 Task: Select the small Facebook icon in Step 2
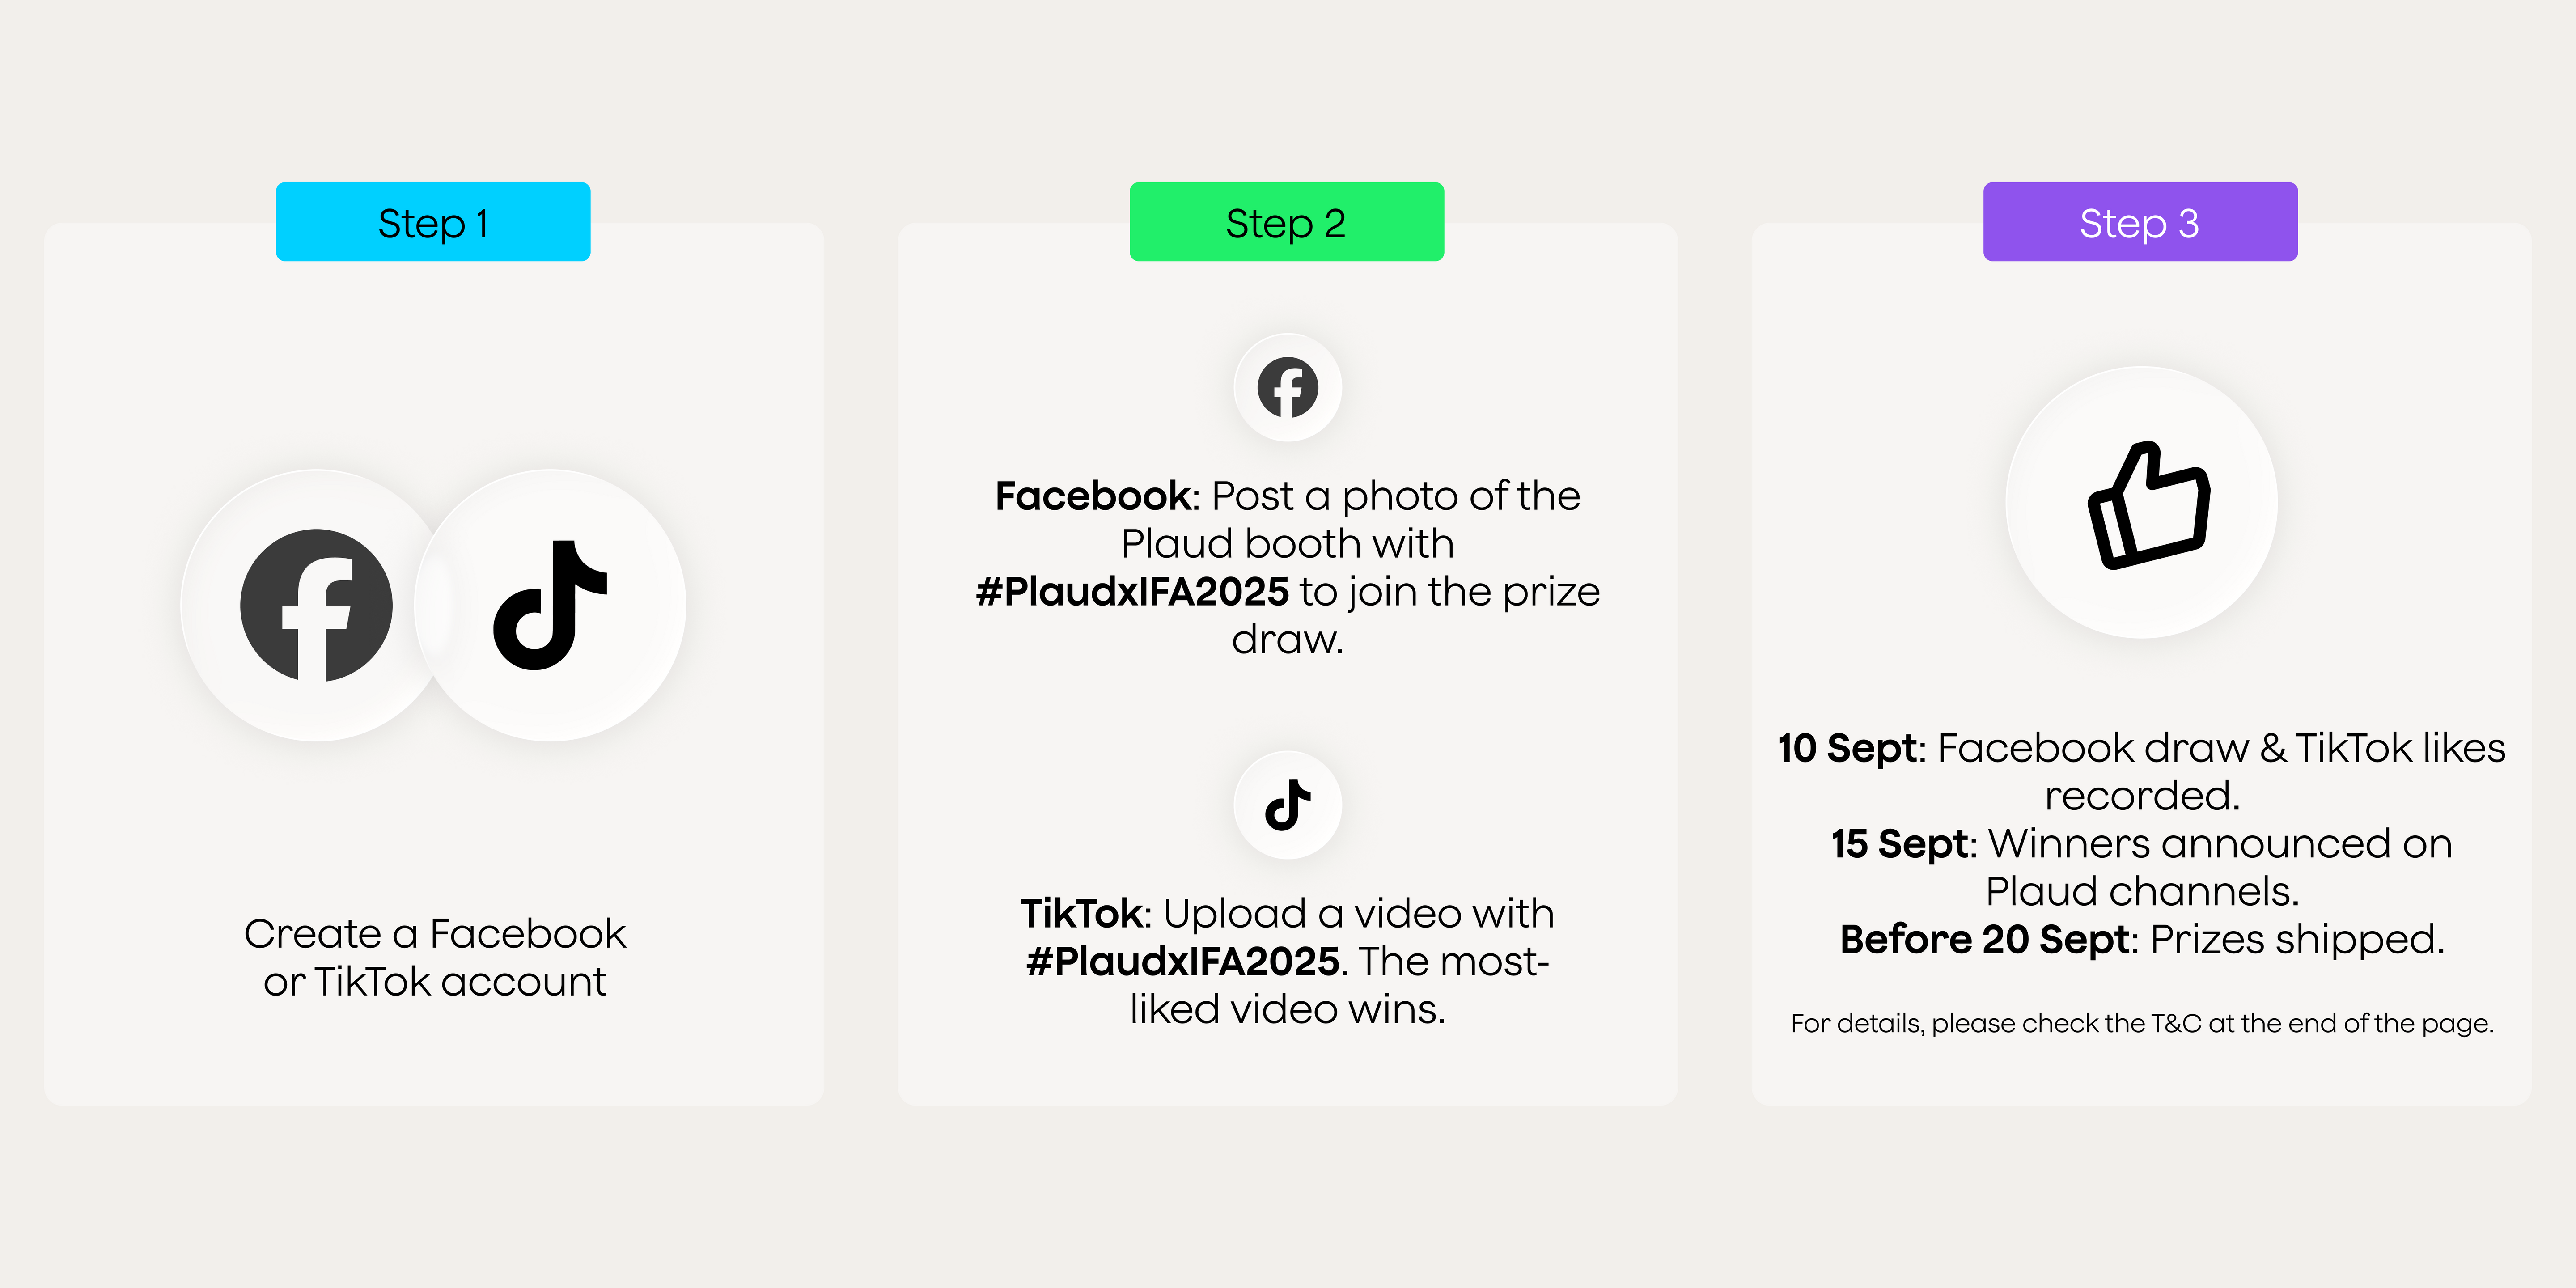[1287, 387]
